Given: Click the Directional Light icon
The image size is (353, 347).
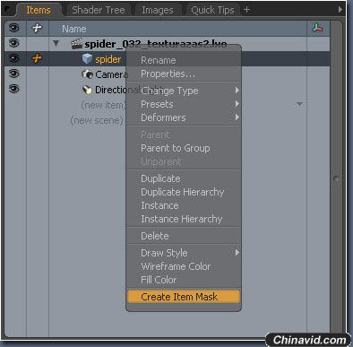Looking at the screenshot, I should (87, 90).
